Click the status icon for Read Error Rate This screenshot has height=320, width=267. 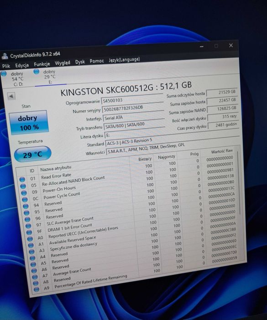[22, 179]
